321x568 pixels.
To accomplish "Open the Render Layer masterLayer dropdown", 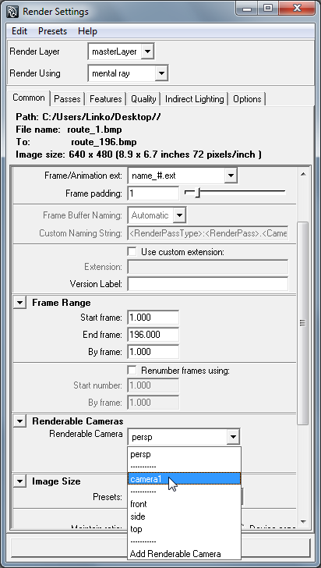I will click(122, 51).
